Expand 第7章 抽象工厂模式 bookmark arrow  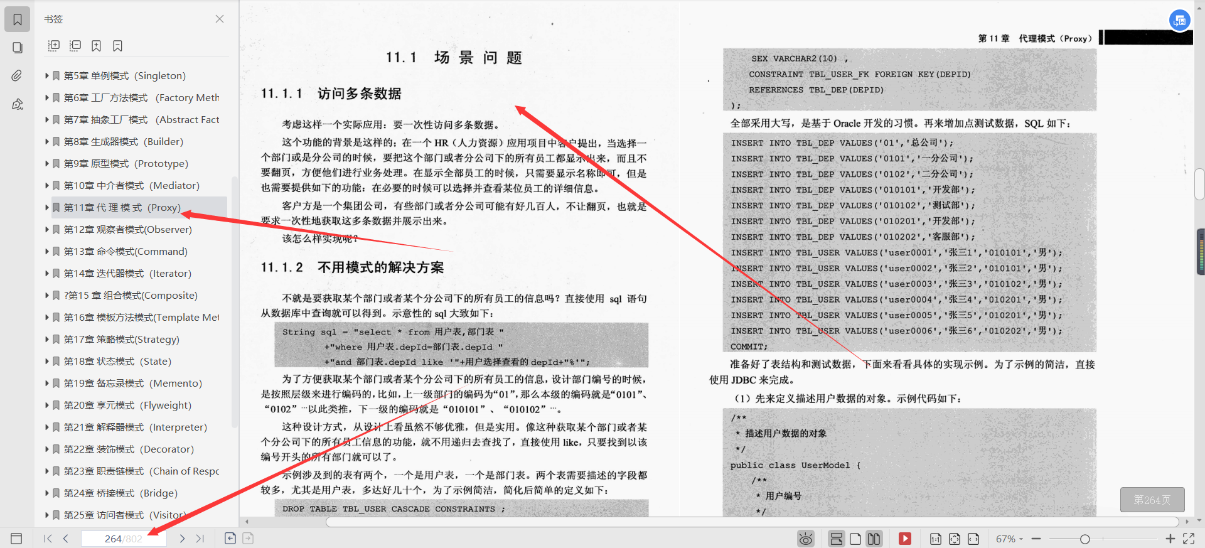pyautogui.click(x=47, y=119)
